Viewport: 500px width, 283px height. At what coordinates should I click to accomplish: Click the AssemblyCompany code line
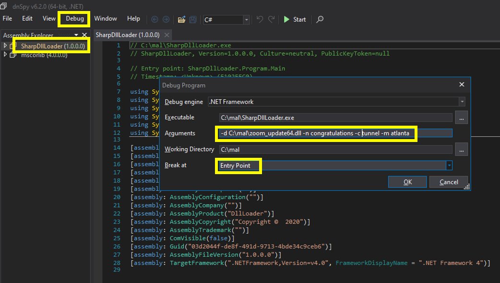point(186,205)
